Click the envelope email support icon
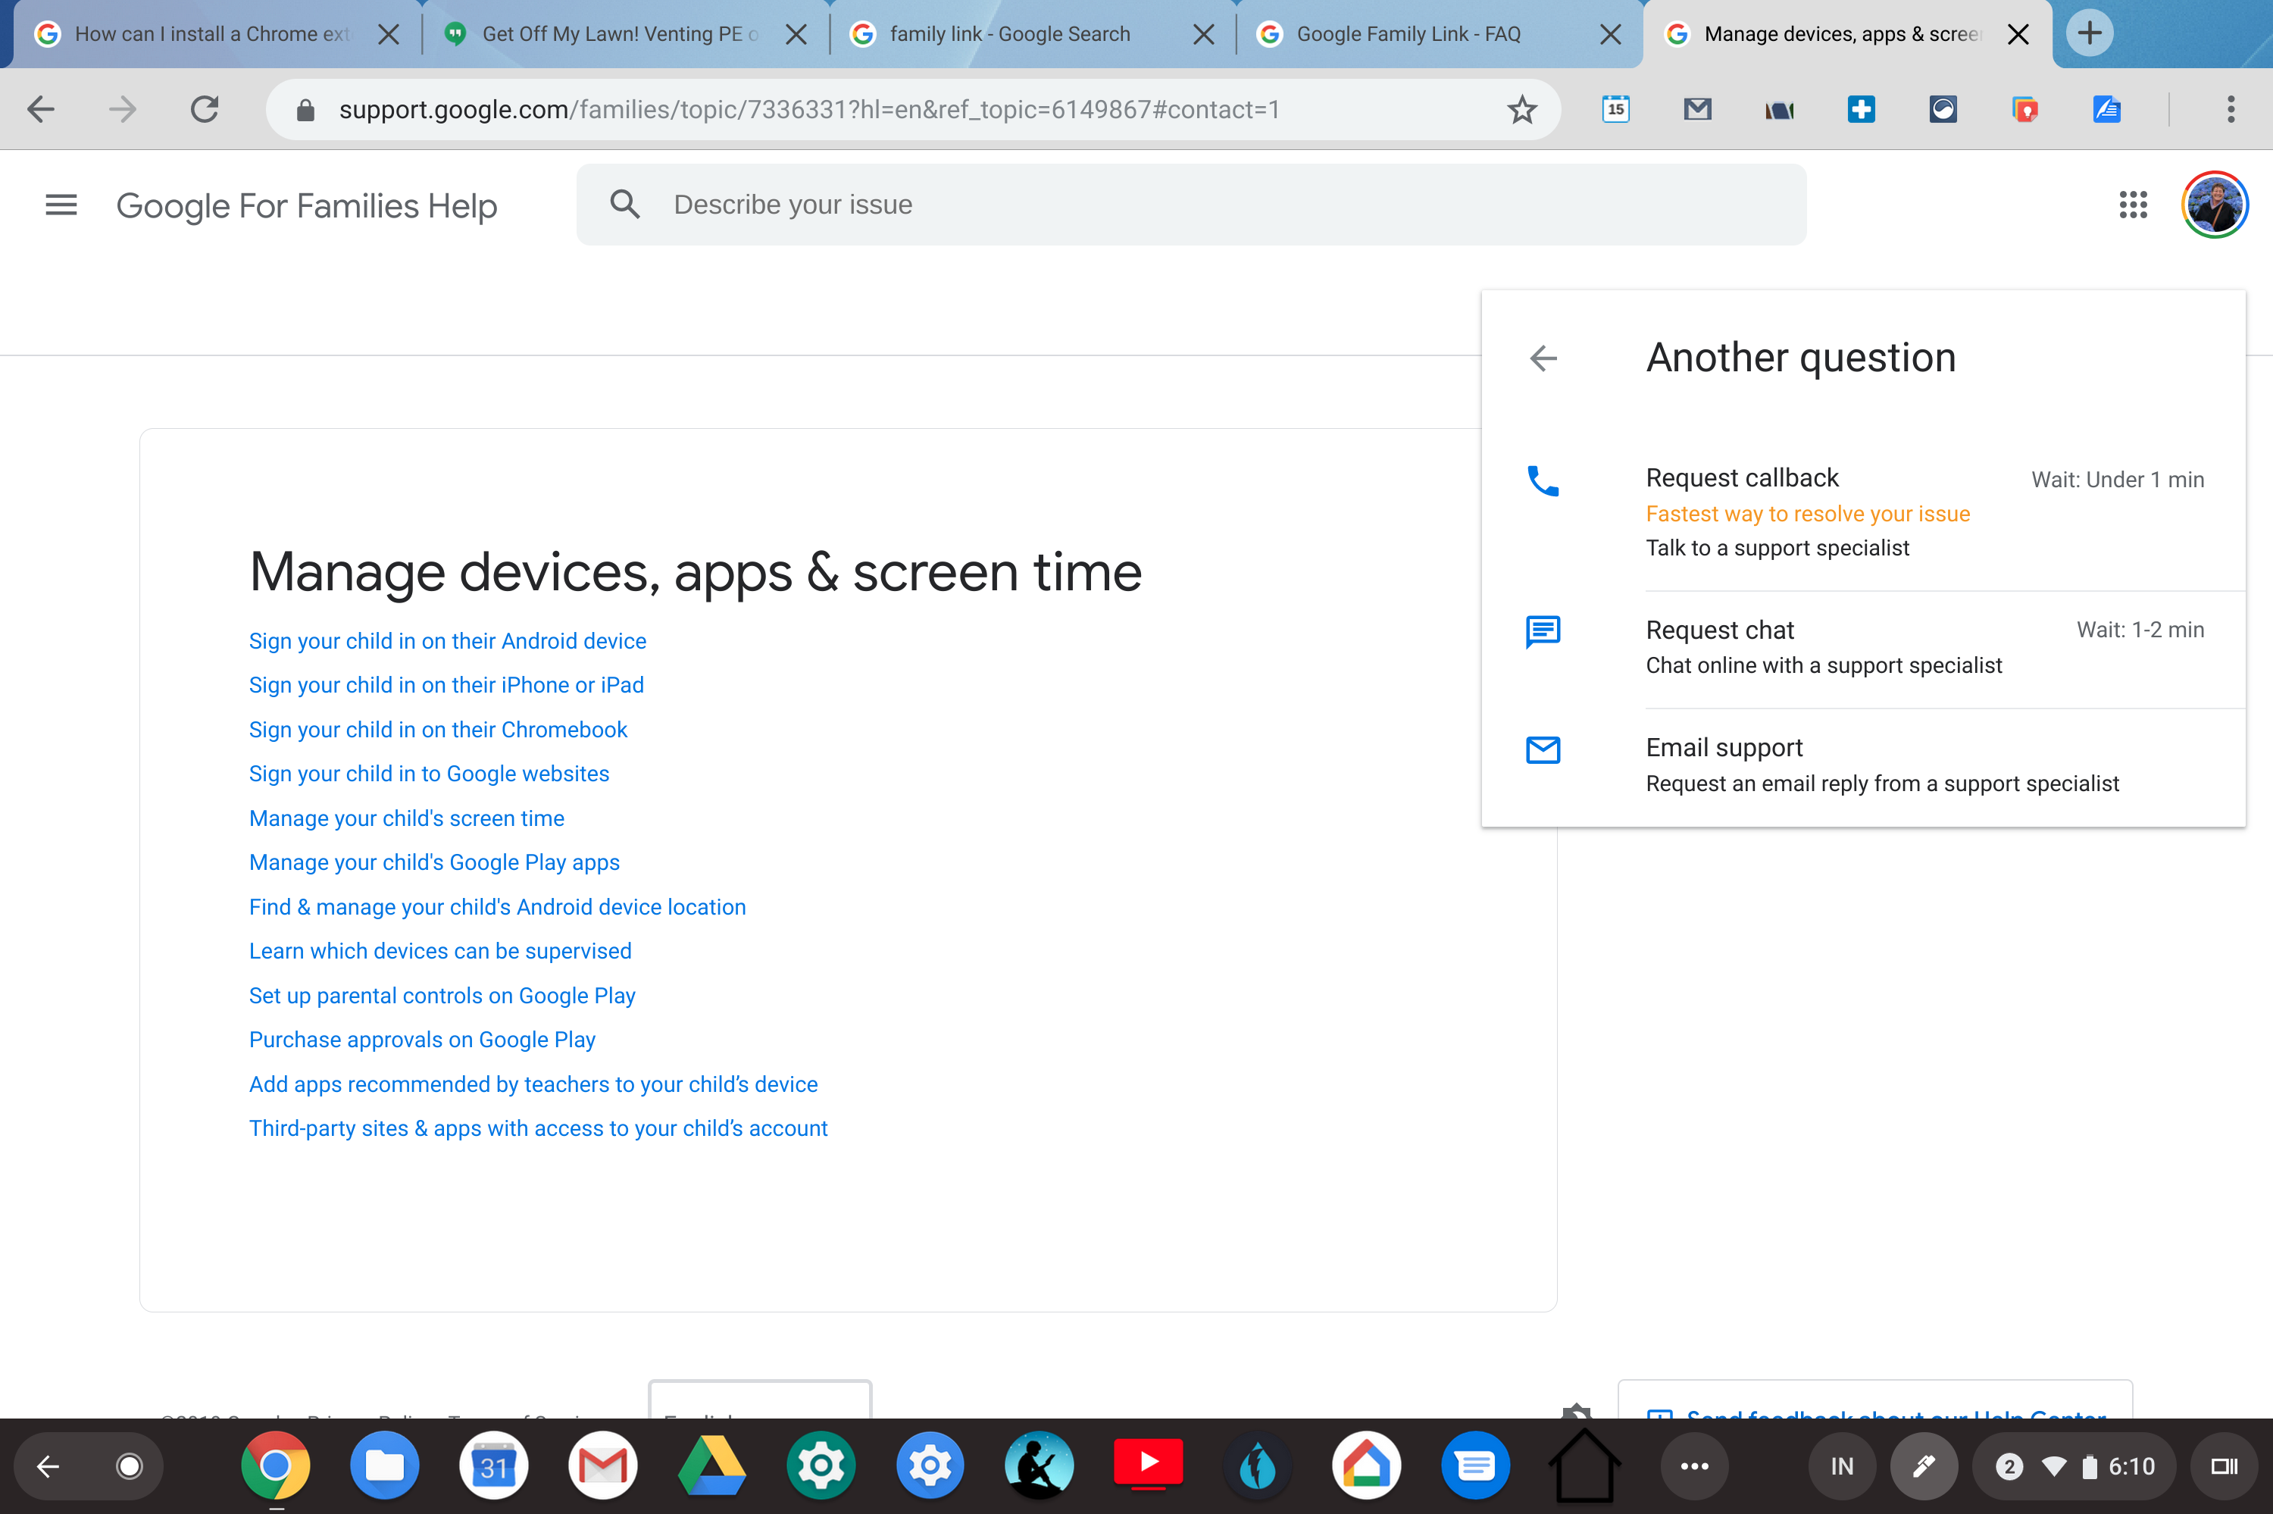Viewport: 2273px width, 1514px height. (1543, 749)
